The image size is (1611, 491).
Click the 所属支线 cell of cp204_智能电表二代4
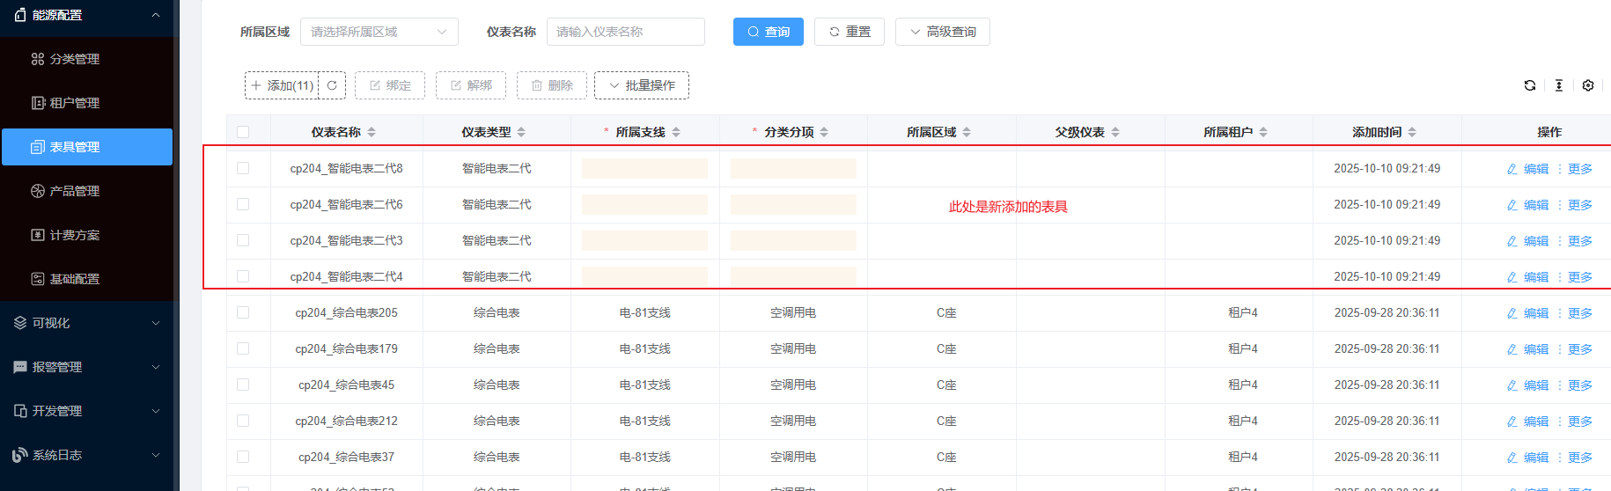pos(644,276)
